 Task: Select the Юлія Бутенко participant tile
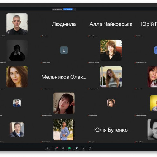coord(111,130)
